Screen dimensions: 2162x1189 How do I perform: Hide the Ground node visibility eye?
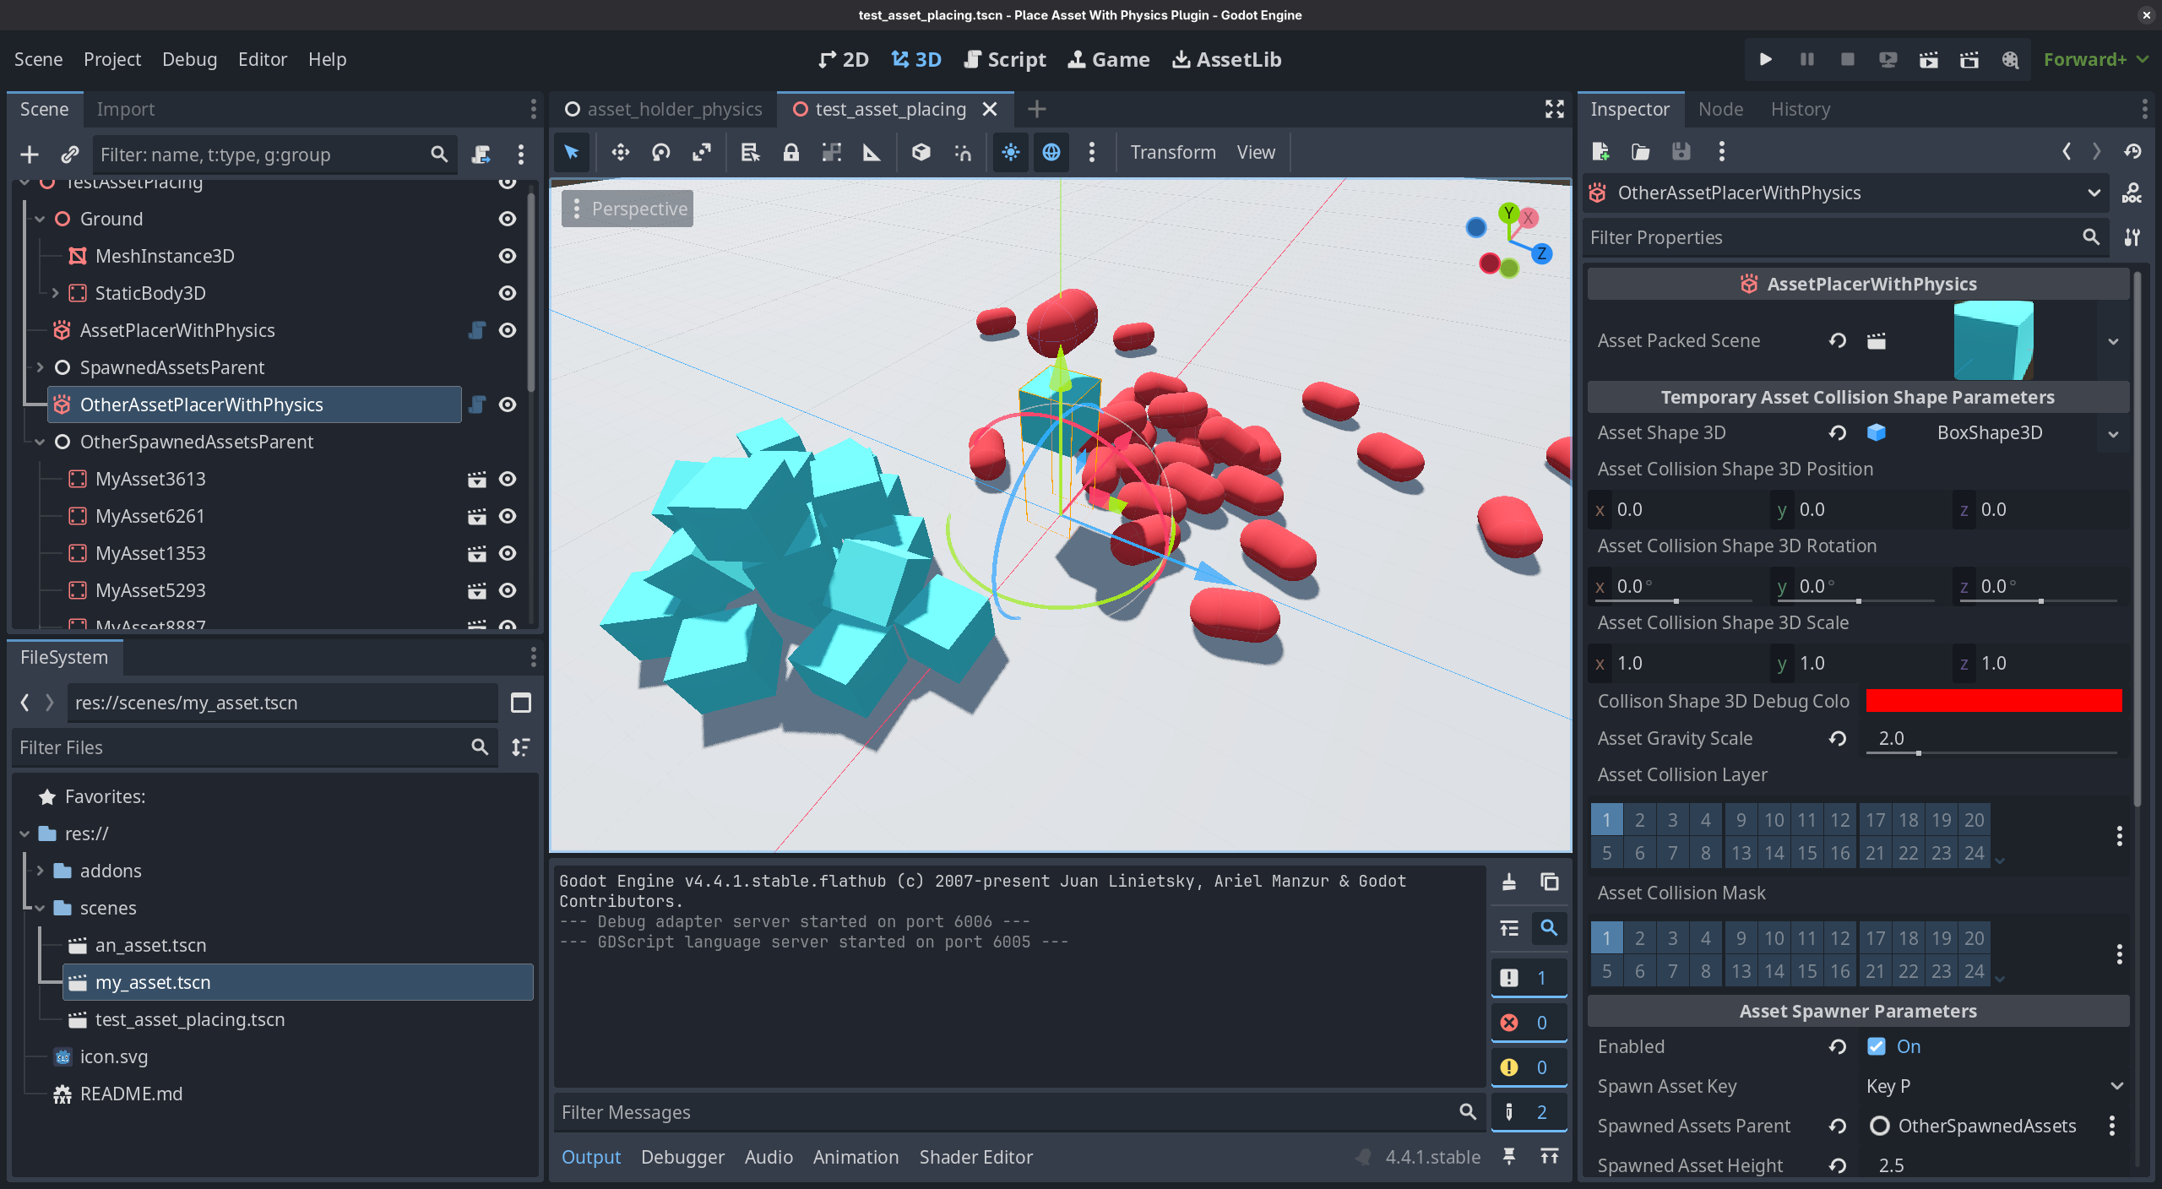point(508,219)
